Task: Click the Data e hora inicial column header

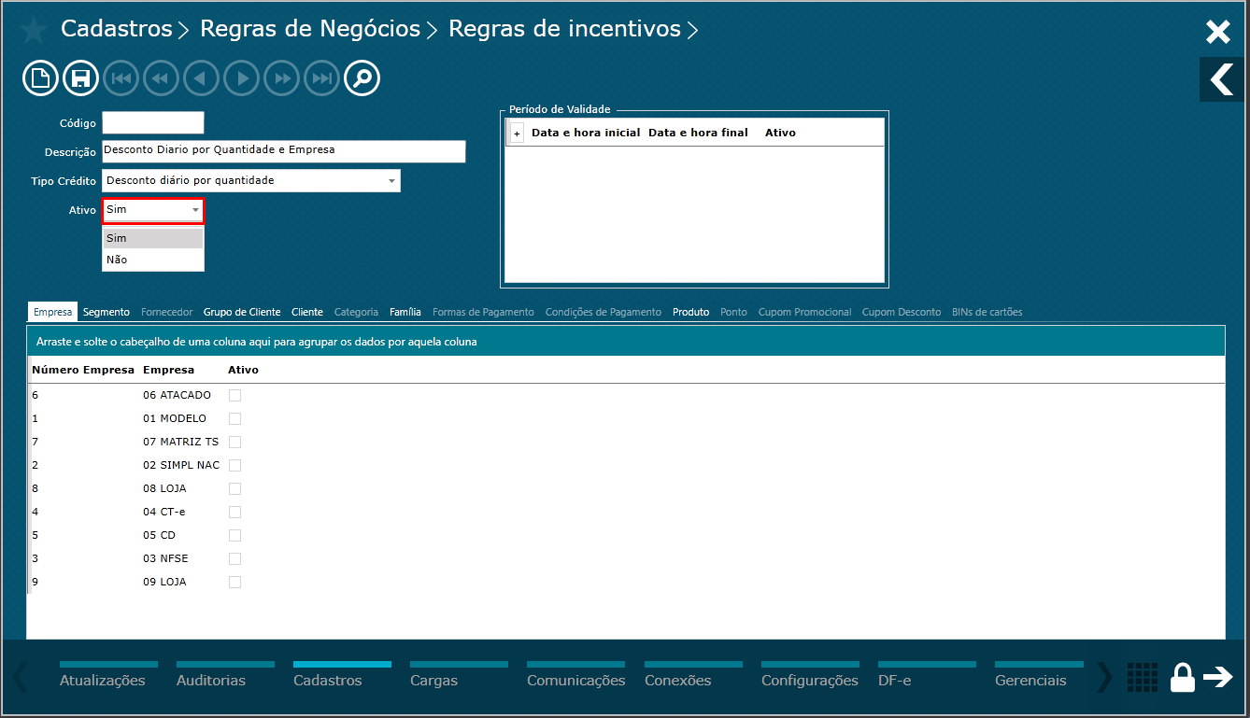Action: click(x=586, y=133)
